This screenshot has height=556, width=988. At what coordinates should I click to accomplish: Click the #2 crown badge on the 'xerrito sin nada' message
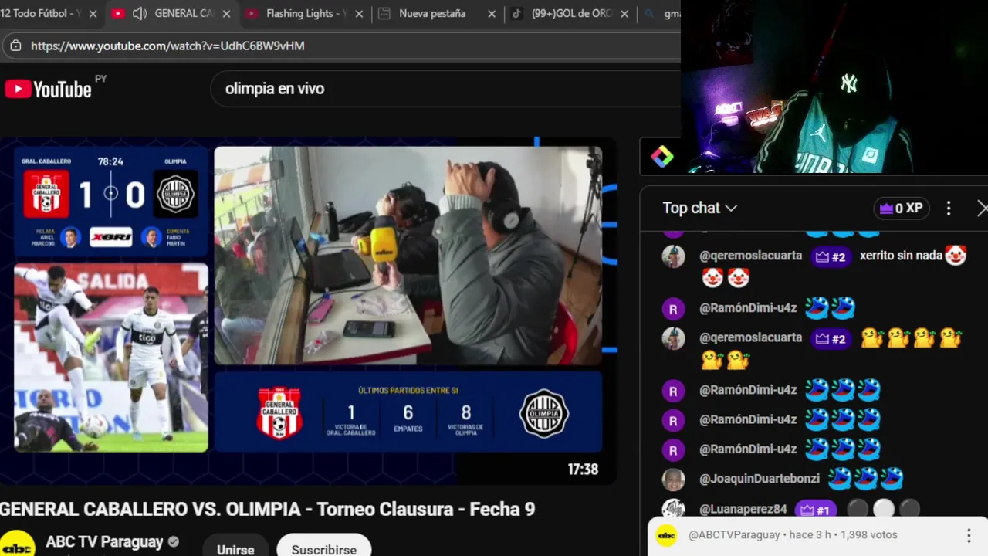pos(831,257)
